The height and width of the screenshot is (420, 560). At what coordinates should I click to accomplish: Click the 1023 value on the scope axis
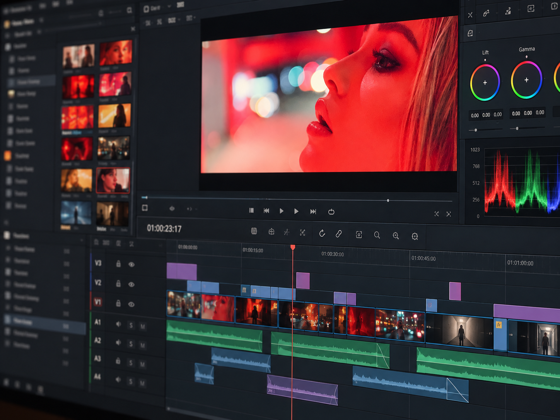tap(475, 150)
